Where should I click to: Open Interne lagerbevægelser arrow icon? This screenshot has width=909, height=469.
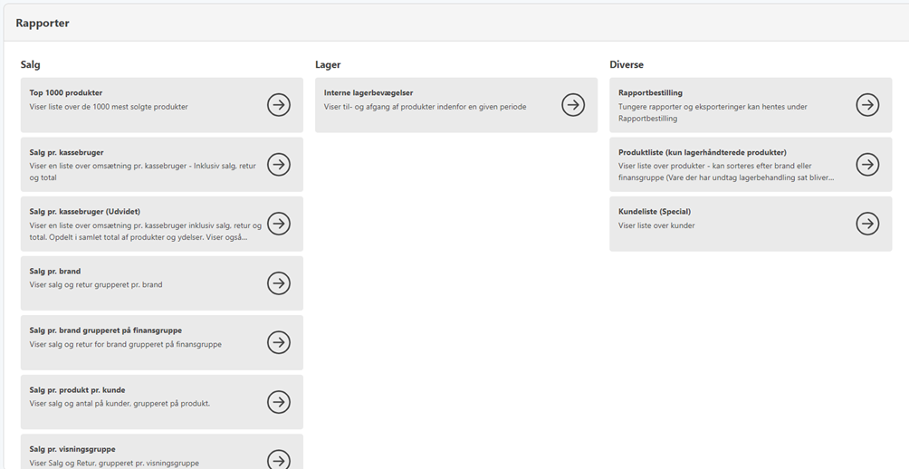coord(573,105)
